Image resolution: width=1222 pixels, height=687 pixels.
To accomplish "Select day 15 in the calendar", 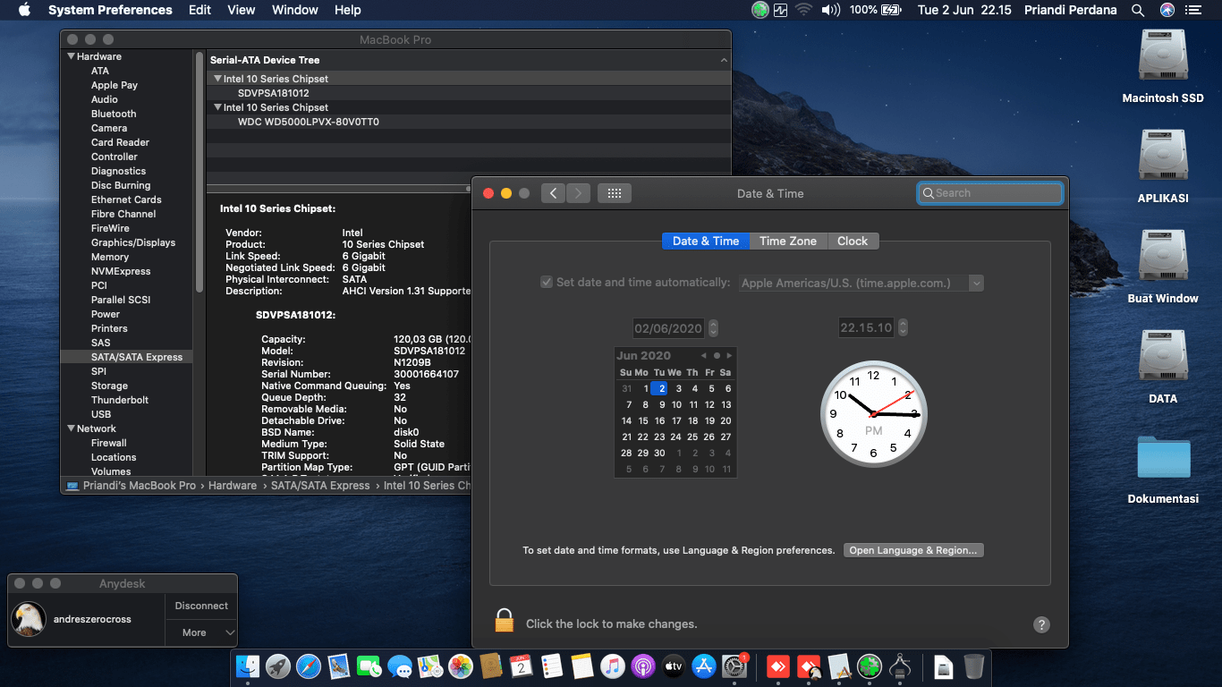I will point(643,420).
